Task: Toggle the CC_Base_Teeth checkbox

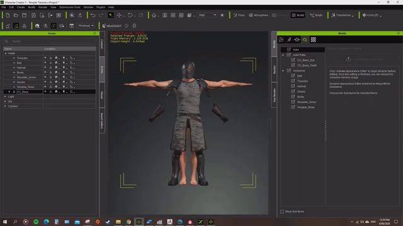Action: point(293,65)
